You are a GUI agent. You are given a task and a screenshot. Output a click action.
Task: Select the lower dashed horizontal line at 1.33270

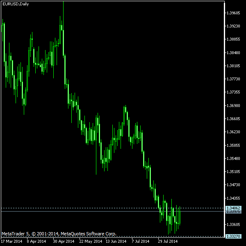(112, 236)
